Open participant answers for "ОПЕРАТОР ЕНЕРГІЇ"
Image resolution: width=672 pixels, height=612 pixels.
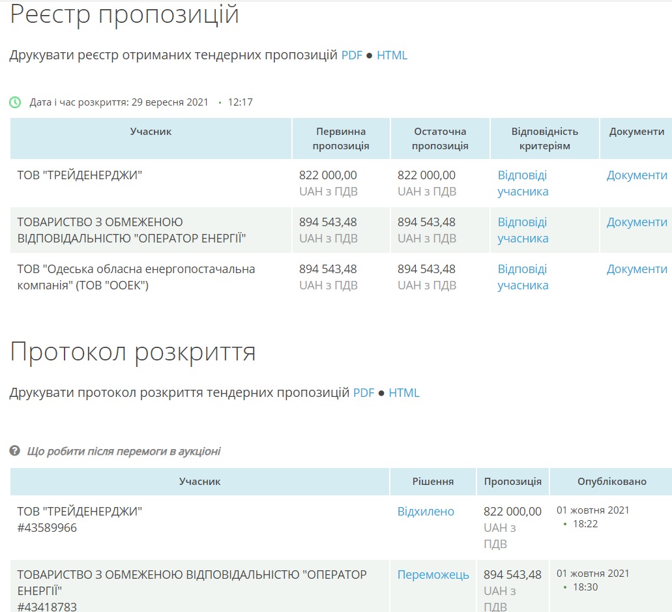click(523, 230)
